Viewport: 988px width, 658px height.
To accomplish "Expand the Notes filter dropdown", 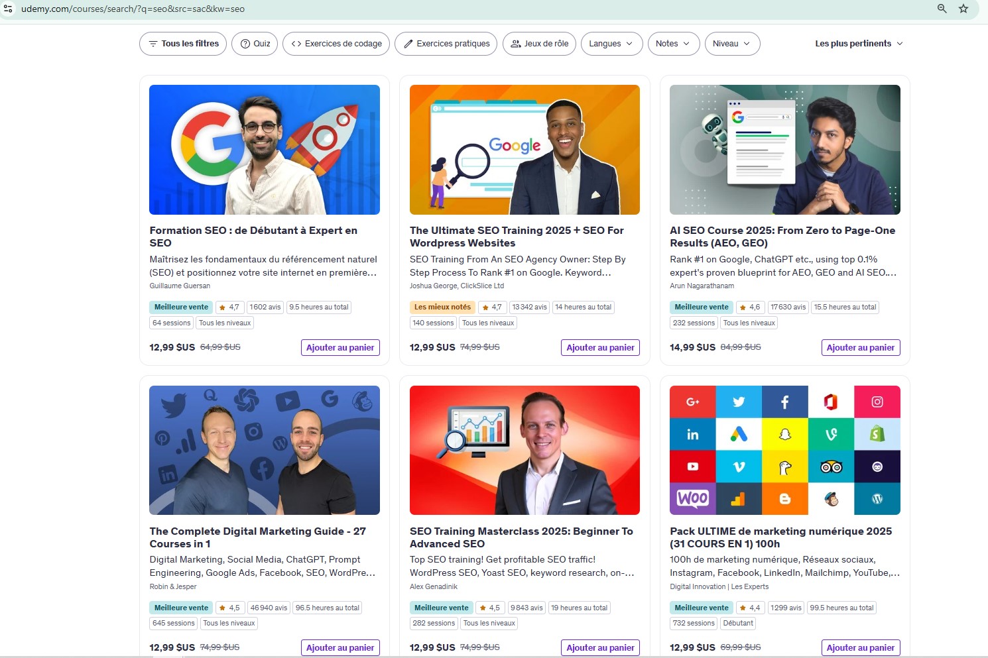I will (673, 44).
